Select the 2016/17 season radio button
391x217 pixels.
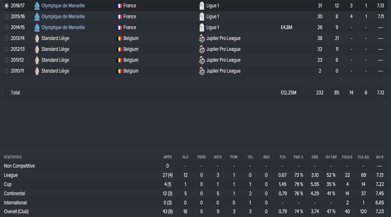pyautogui.click(x=7, y=6)
